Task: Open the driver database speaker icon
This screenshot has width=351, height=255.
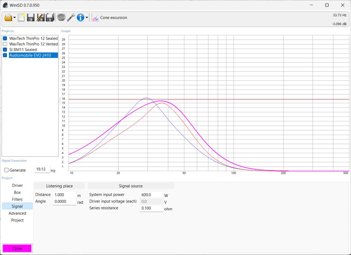Action: 61,17
